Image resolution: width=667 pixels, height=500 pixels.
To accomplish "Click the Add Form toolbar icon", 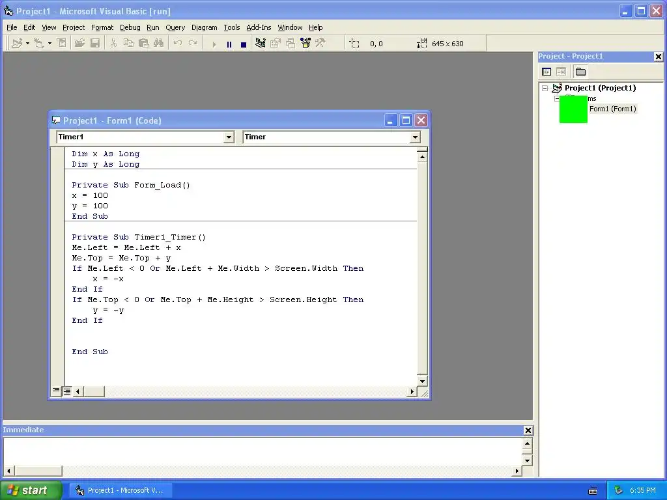I will point(39,44).
